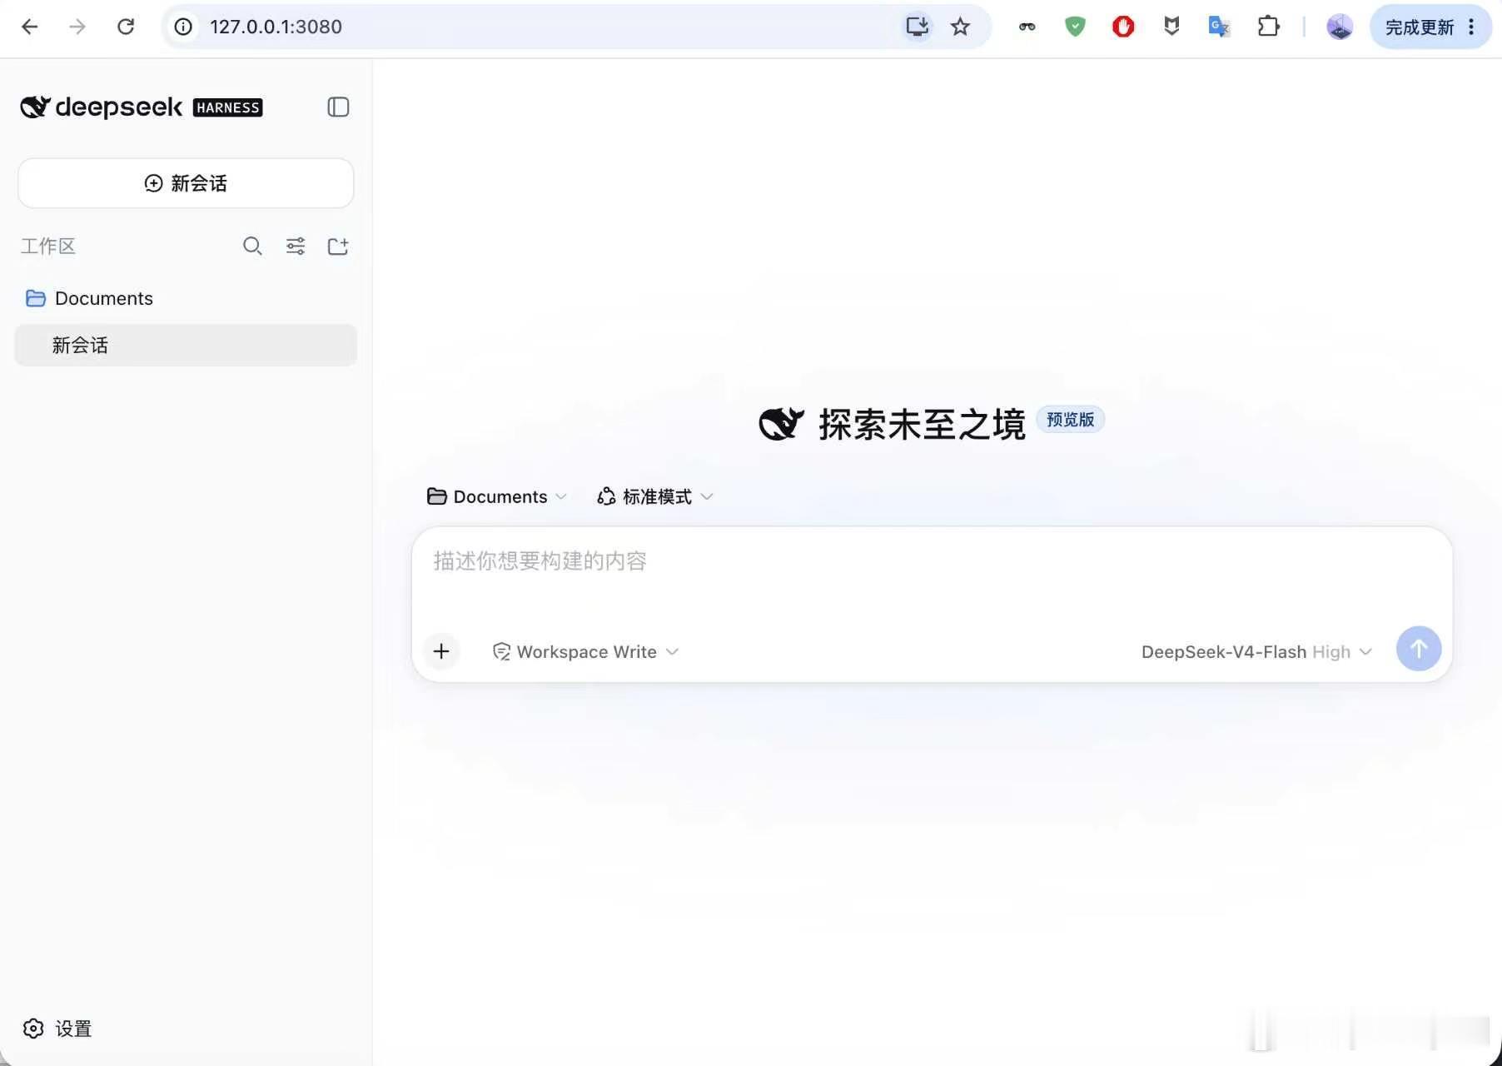This screenshot has height=1066, width=1502.
Task: Change the 标准模式 mode dropdown
Action: 655,496
